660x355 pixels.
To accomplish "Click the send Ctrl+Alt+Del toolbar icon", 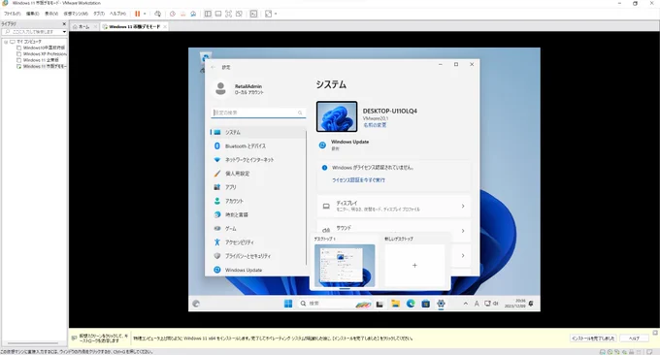I will point(157,14).
